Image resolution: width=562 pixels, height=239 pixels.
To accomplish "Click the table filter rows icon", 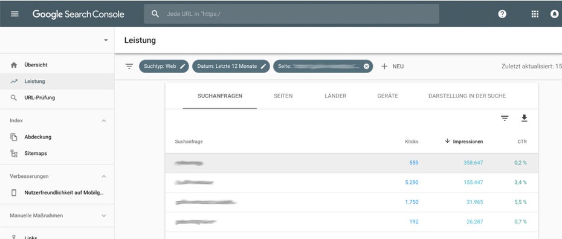I will 505,118.
